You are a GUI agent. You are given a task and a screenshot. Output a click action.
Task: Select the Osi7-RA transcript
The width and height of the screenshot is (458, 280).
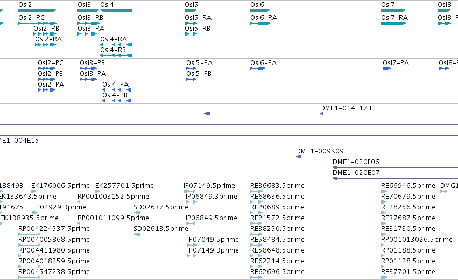pos(393,23)
